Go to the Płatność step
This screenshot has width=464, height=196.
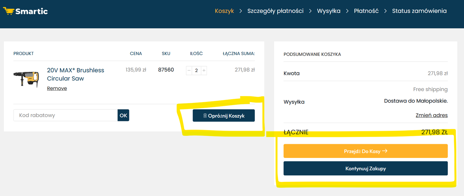pyautogui.click(x=366, y=11)
